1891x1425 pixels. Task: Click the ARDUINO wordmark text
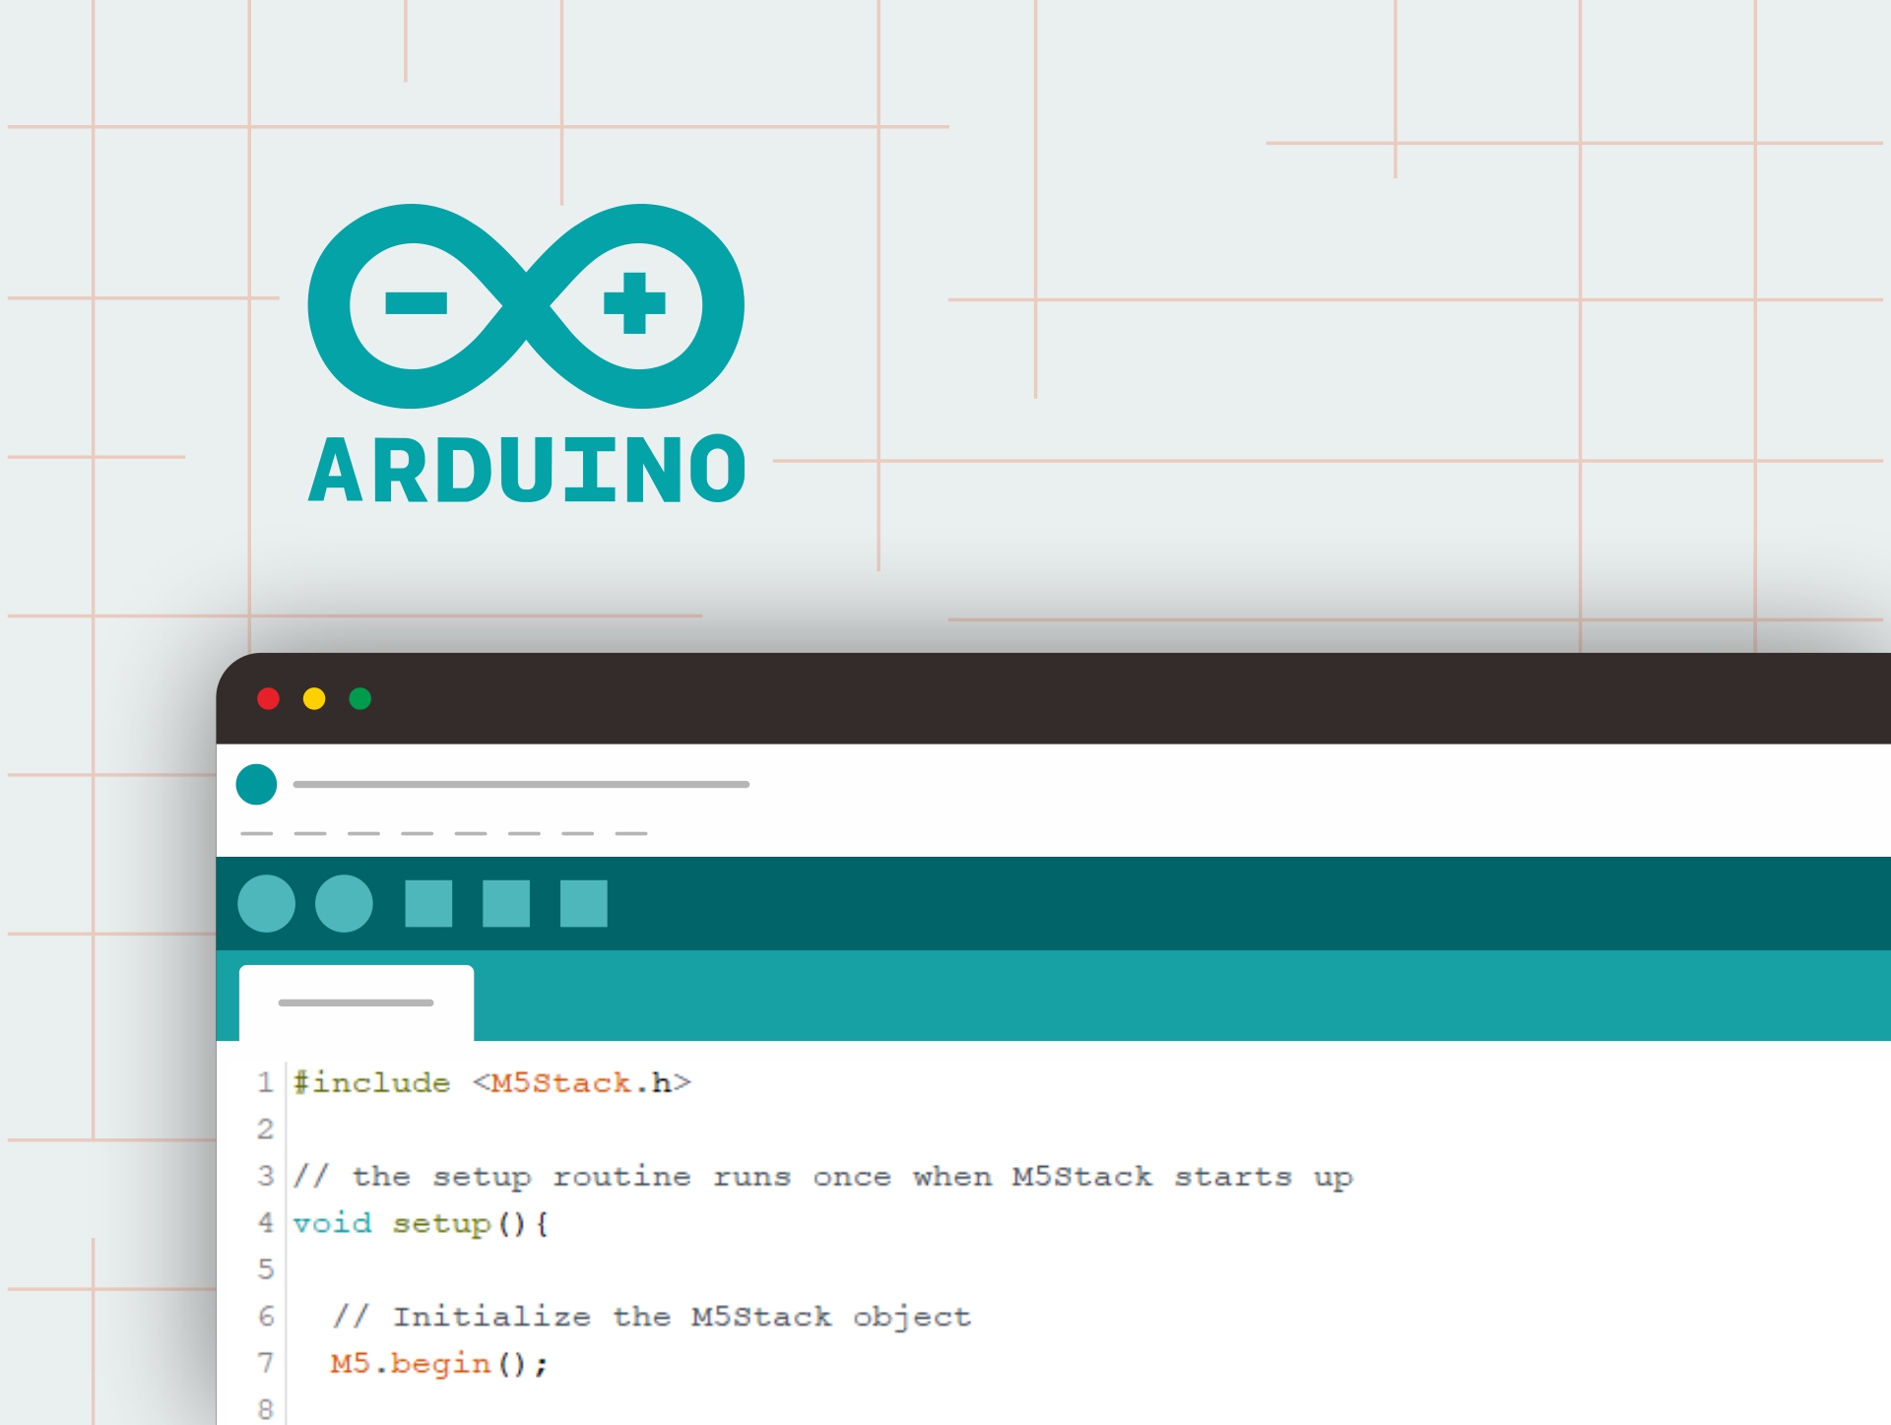(527, 469)
